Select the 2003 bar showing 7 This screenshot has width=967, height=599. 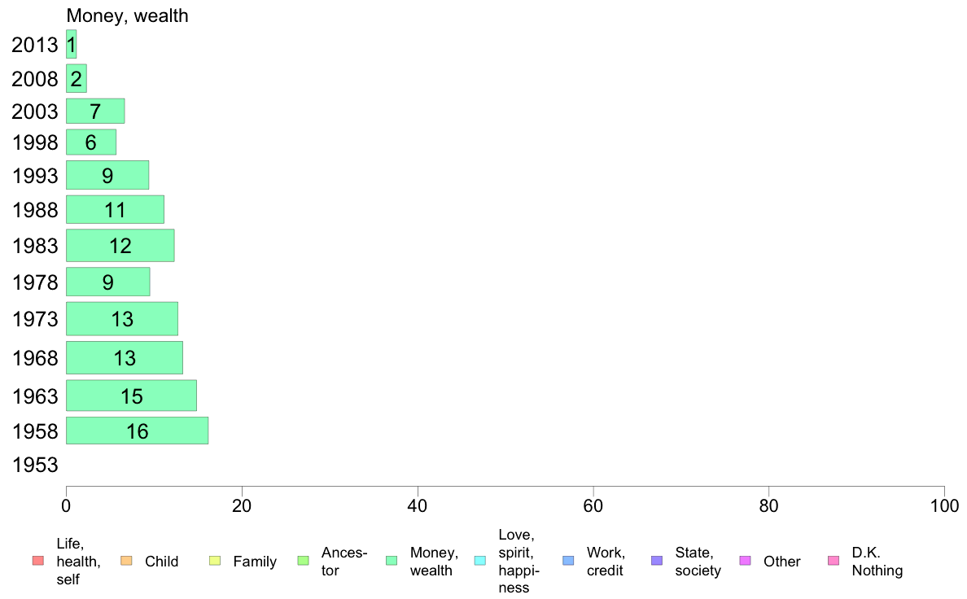point(95,111)
